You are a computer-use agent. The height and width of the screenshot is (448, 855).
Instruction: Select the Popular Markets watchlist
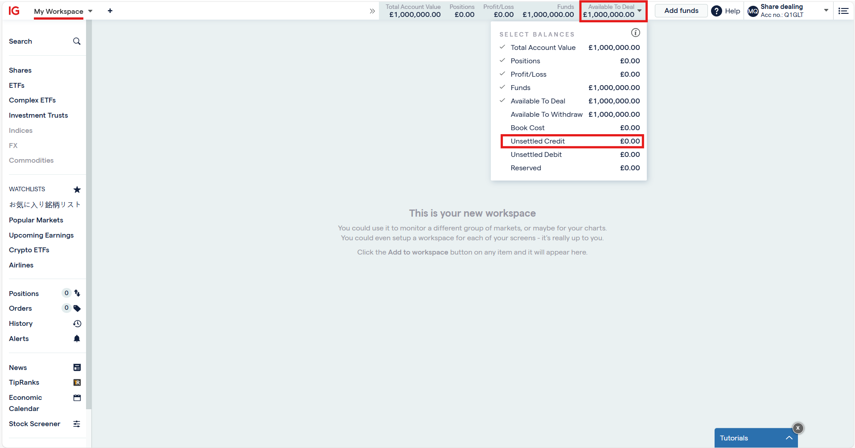click(36, 220)
